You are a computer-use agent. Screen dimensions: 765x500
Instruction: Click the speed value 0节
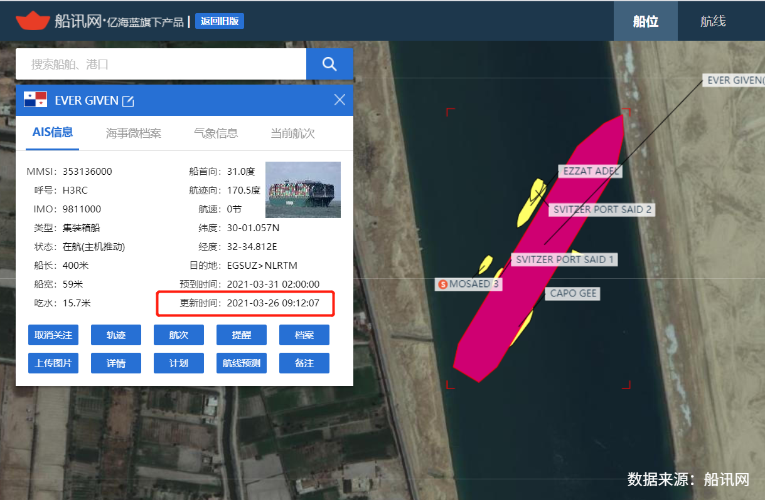pos(234,209)
